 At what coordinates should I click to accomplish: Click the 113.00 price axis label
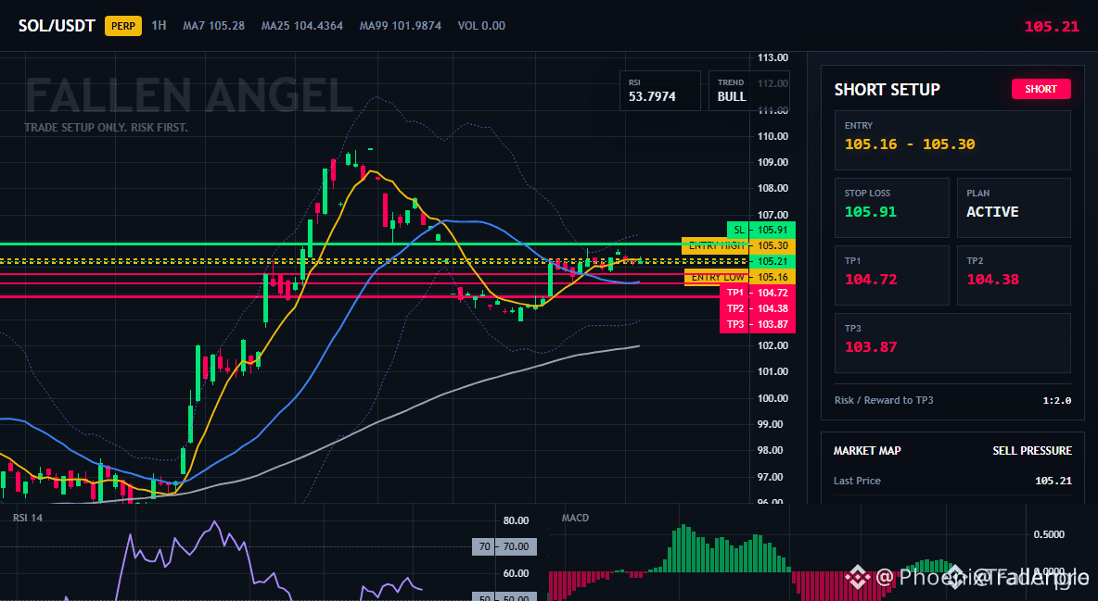[x=772, y=57]
